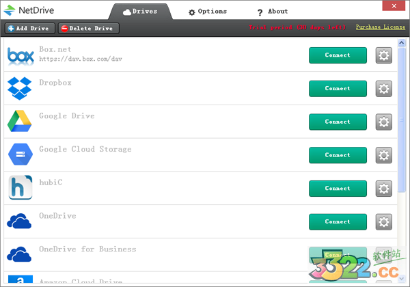Click the NetDrive logo icon
Image resolution: width=410 pixels, height=287 pixels.
tap(10, 10)
